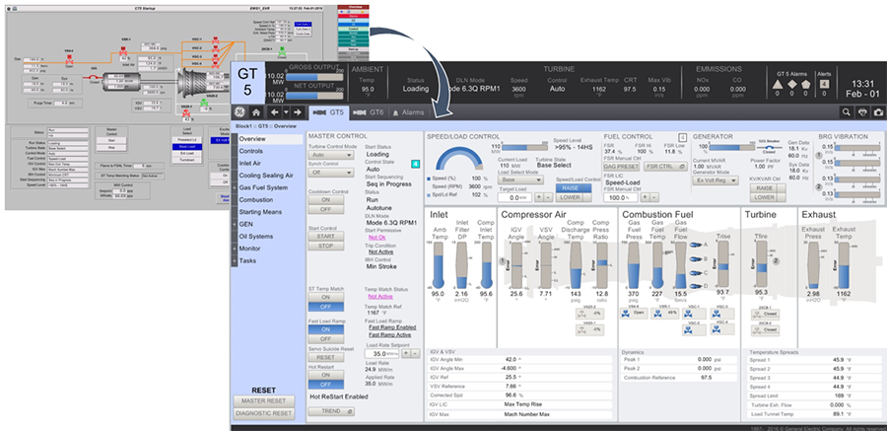Select Overview in sidebar
The width and height of the screenshot is (887, 431).
(270, 139)
